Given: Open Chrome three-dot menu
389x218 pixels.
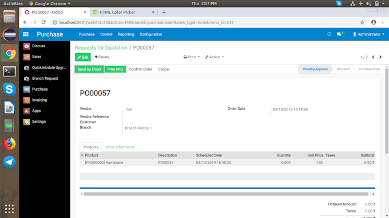Looking at the screenshot, I should (383, 22).
